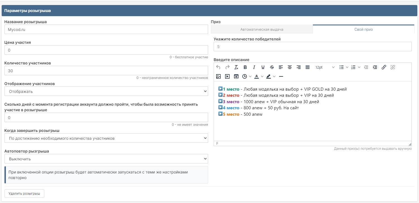Center-align the description text

290,67
